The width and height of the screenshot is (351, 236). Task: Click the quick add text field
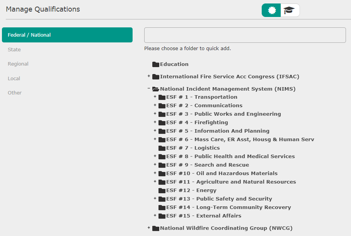point(245,35)
